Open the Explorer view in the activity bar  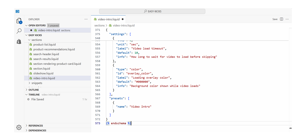click(x=19, y=21)
